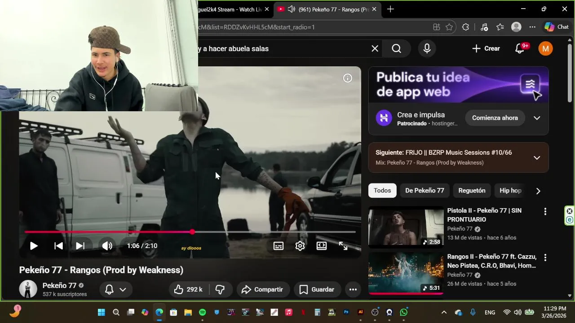Viewport: 575px width, 323px height.
Task: Toggle subtitles on the video player
Action: point(279,246)
